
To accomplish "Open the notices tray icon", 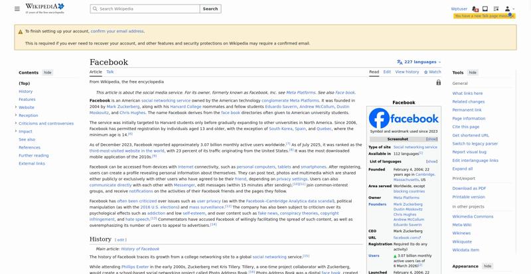I will point(485,9).
